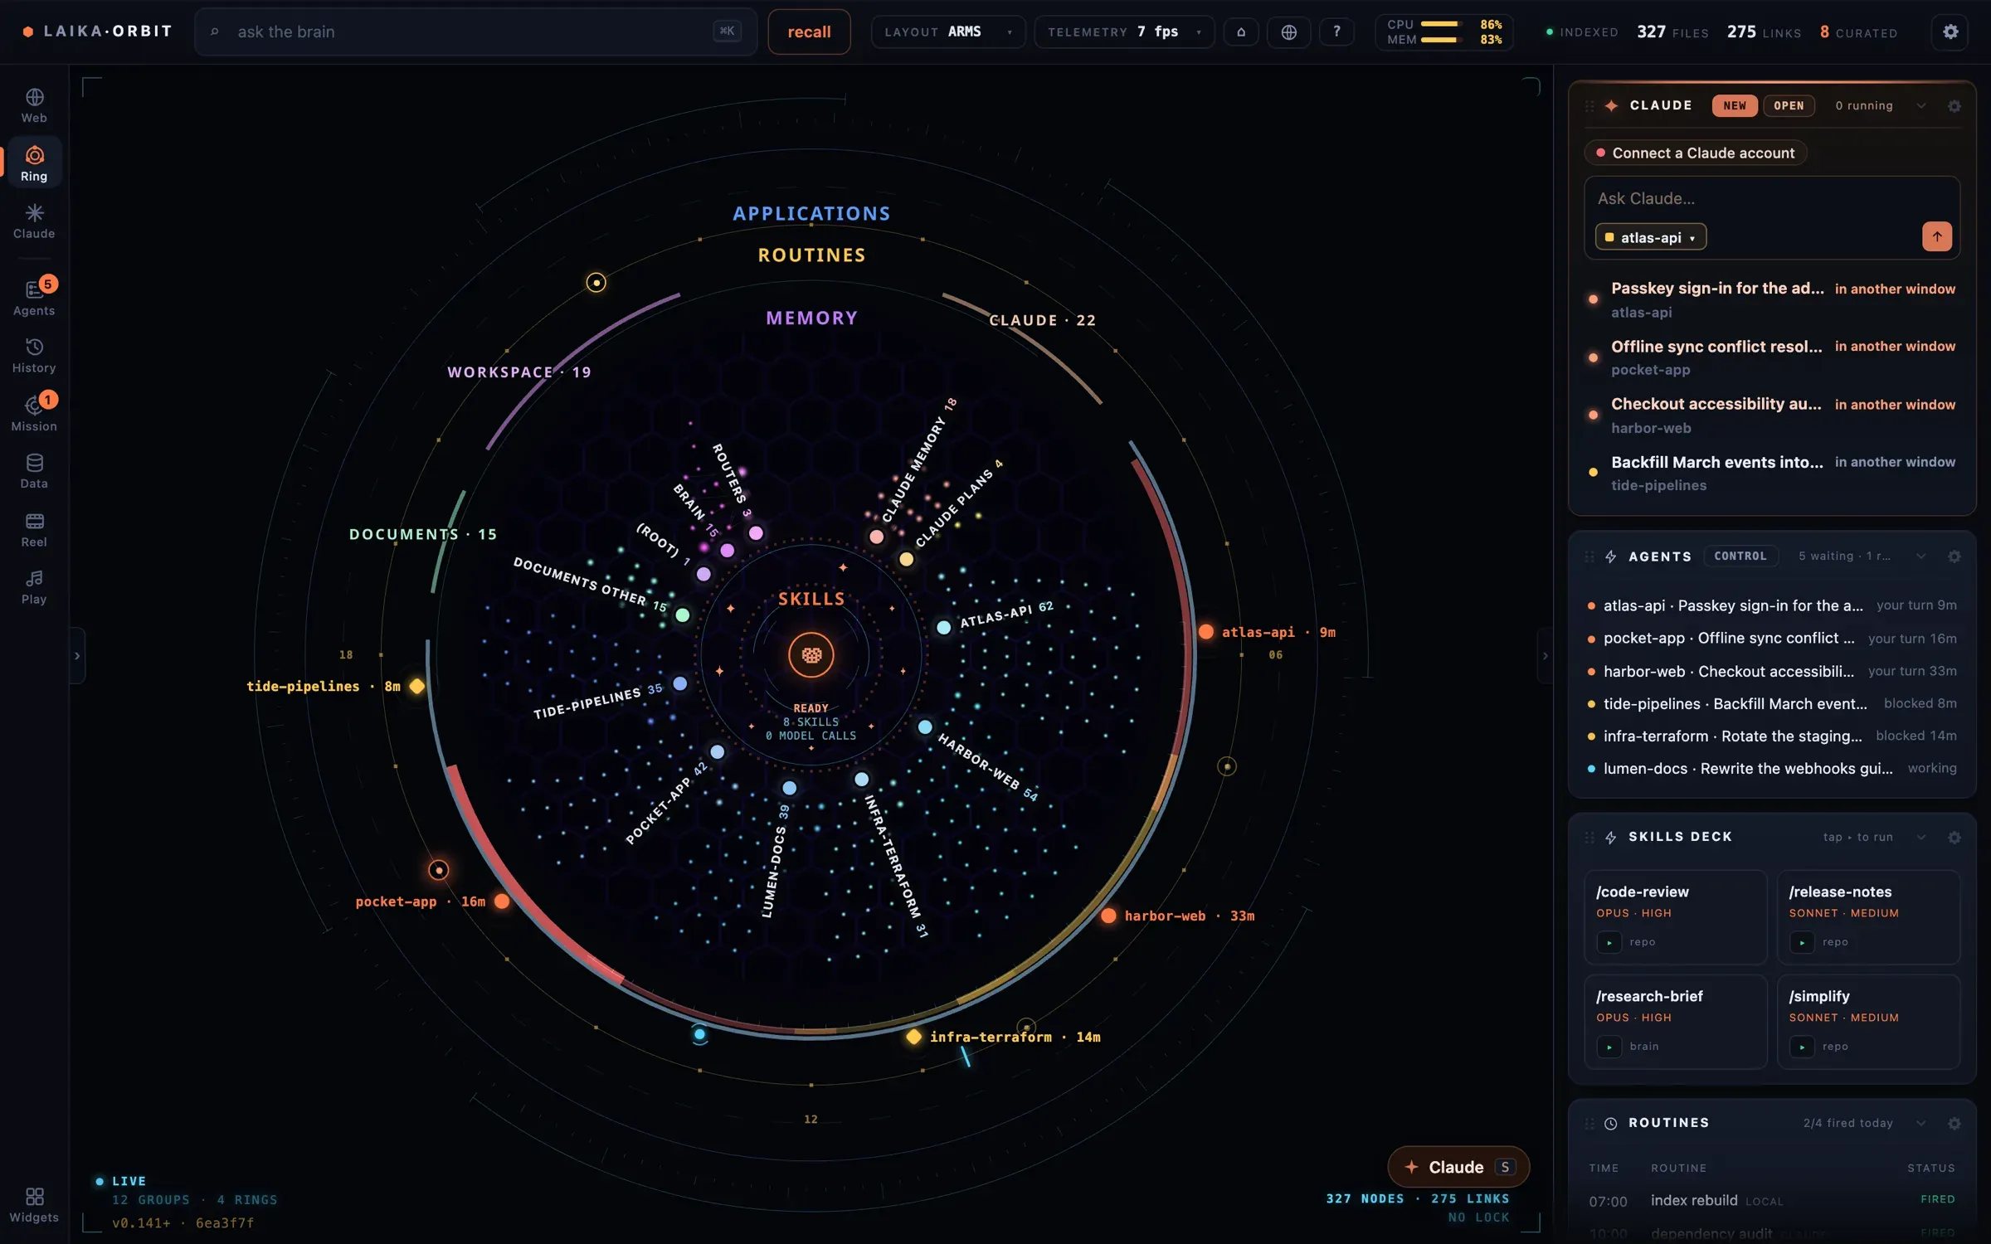
Task: Open Skills Deck panel settings gear
Action: tap(1954, 838)
